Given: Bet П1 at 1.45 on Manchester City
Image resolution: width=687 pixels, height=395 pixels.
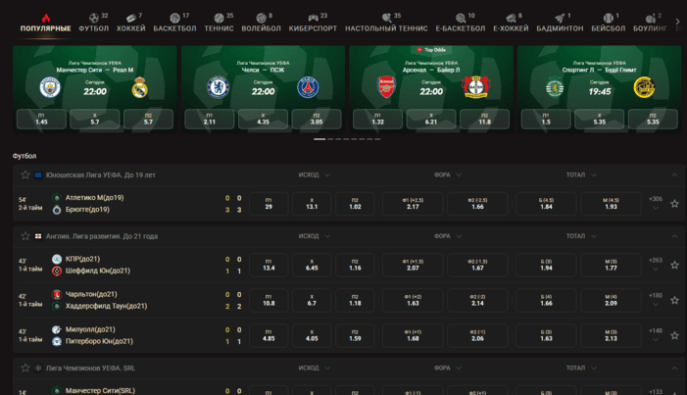Looking at the screenshot, I should pos(42,119).
